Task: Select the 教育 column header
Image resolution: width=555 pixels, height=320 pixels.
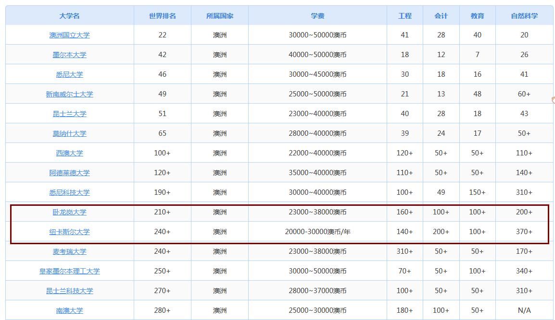Action: pyautogui.click(x=478, y=16)
